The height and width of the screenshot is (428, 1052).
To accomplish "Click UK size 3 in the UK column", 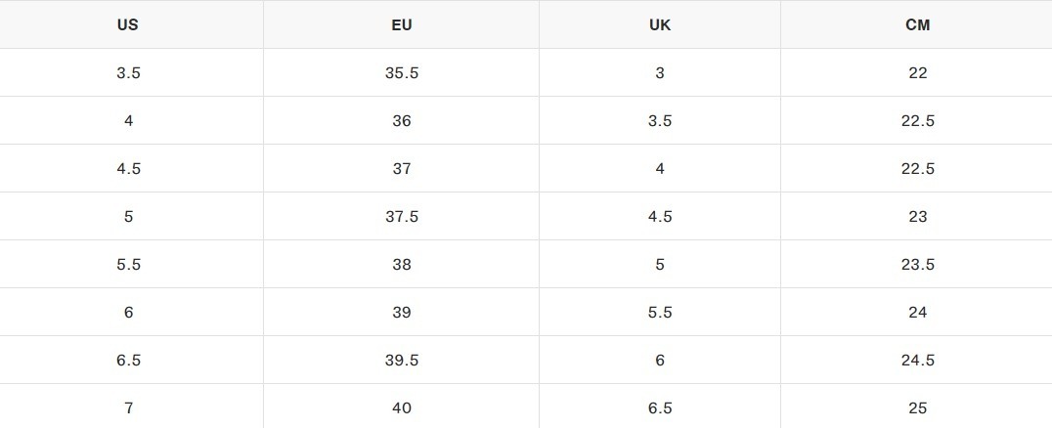I will pyautogui.click(x=660, y=73).
